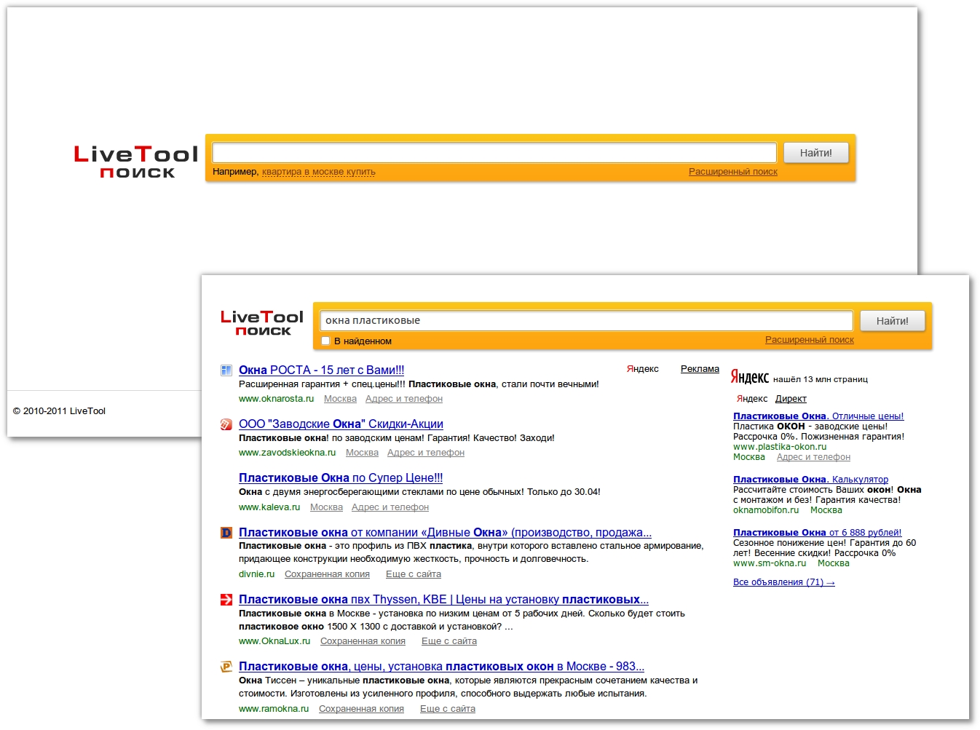
Task: Click Адрес и телефон under www.oknarosta.ru
Action: pyautogui.click(x=404, y=399)
